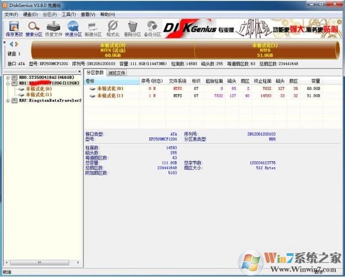Screen dimensions: 345x277
Task: Click the Delete Partition (删除分区) icon
Action: pyautogui.click(x=133, y=27)
